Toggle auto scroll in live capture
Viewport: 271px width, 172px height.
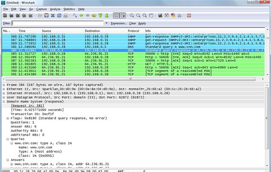pyautogui.click(x=123, y=15)
